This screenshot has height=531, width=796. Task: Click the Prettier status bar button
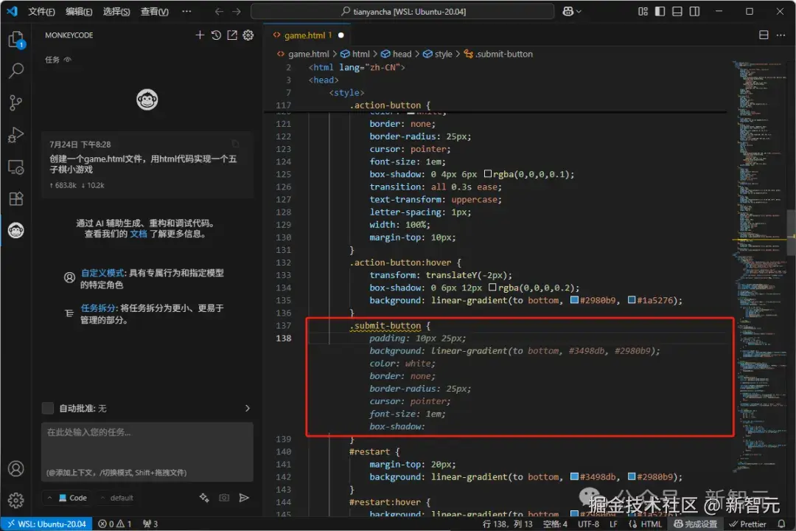747,524
